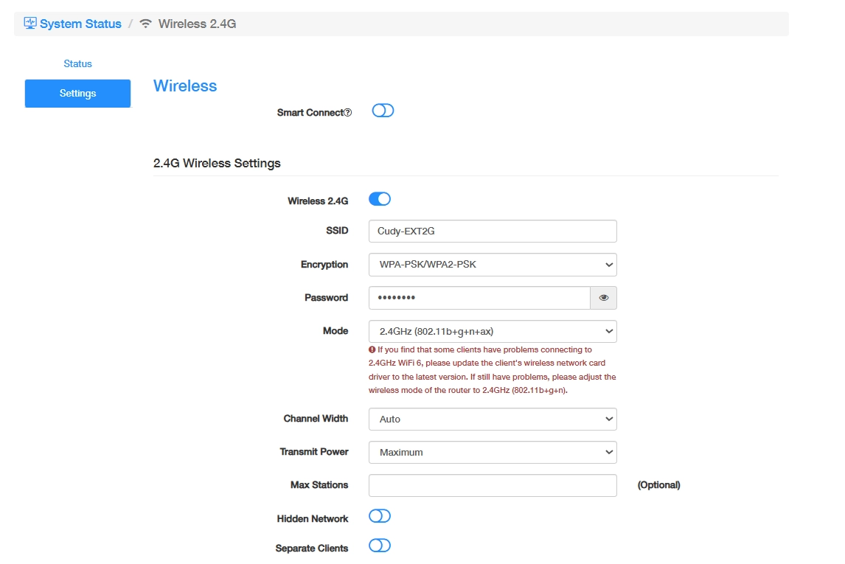Click the Smart Connect label
The width and height of the screenshot is (845, 564).
[310, 113]
